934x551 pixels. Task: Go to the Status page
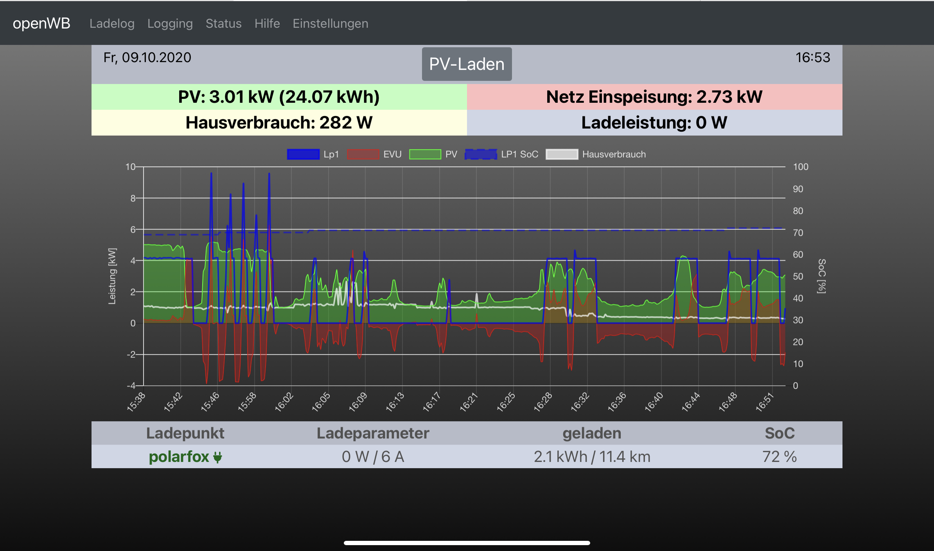click(x=223, y=23)
